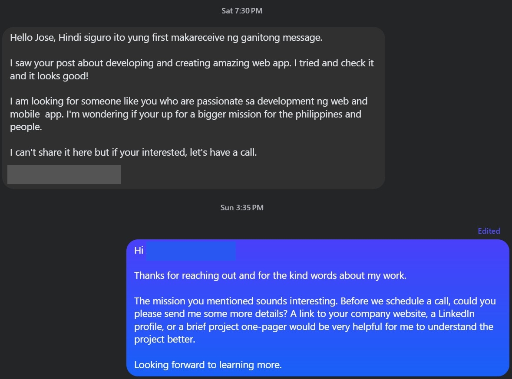The width and height of the screenshot is (512, 379).
Task: Click the "Edited" label above the reply
Action: pos(489,231)
